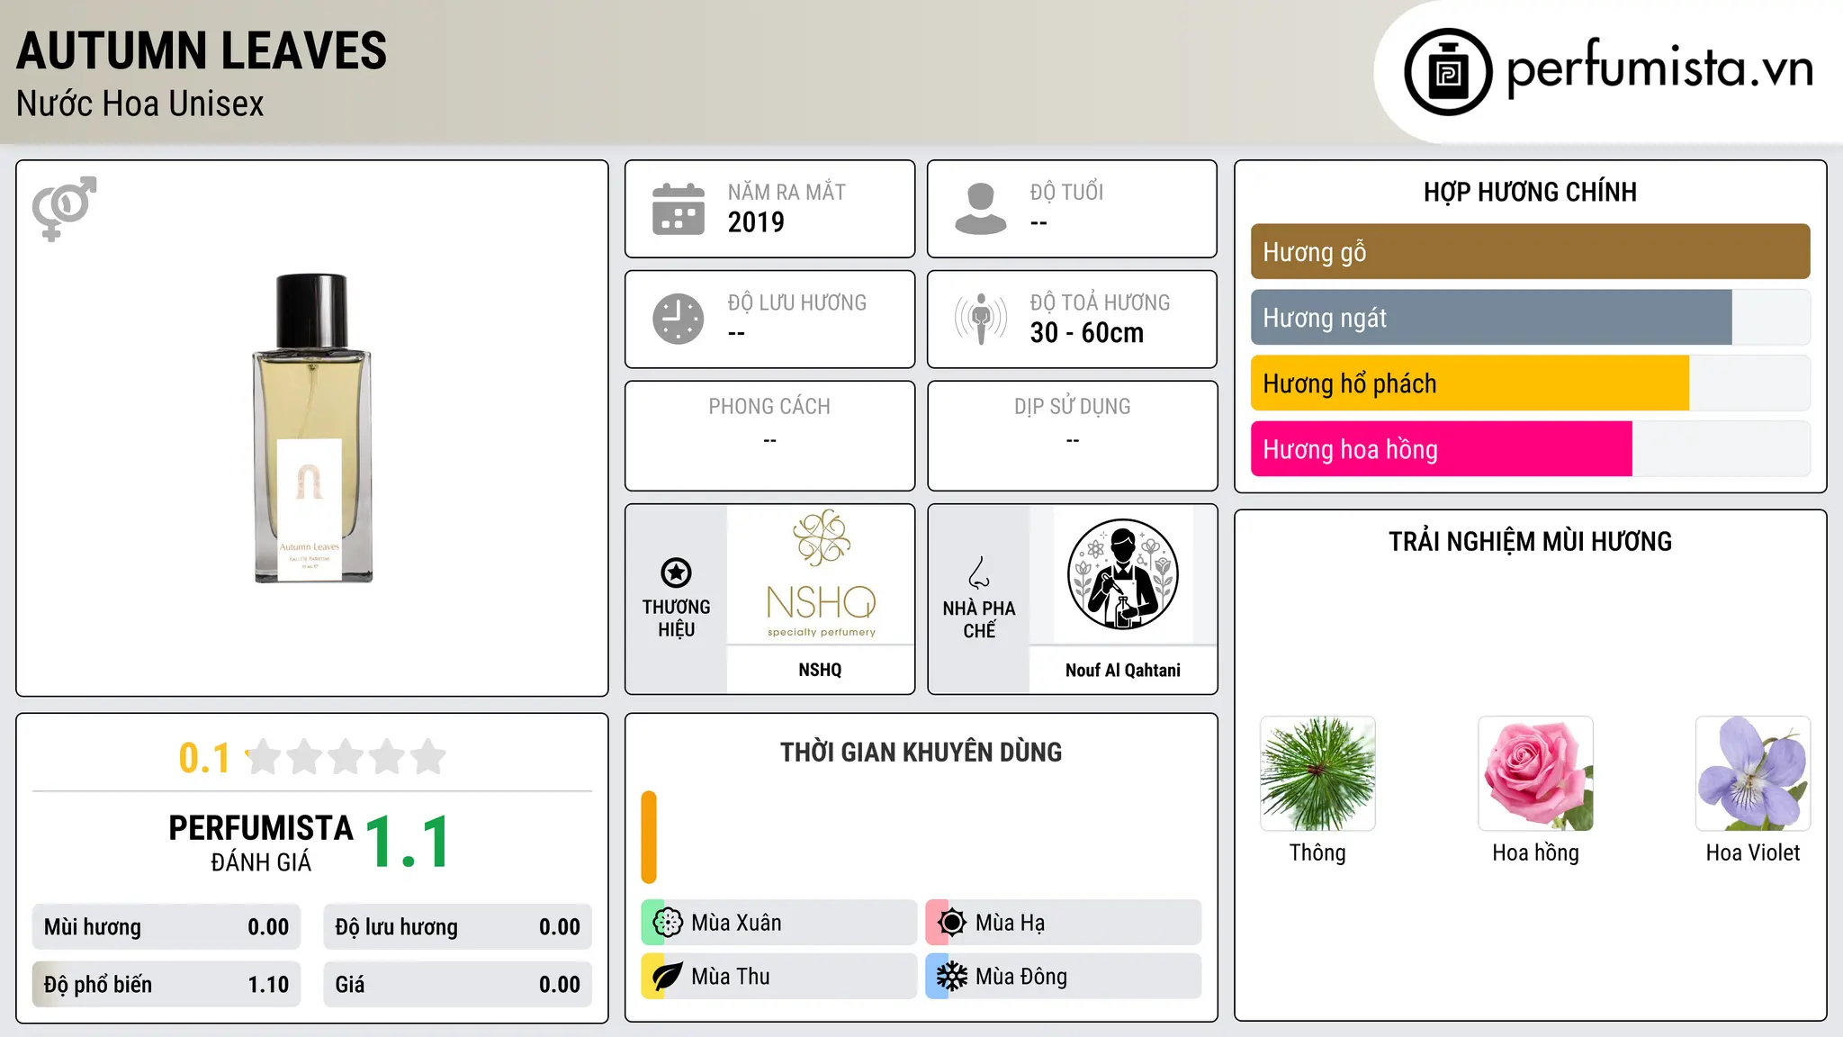Click the calendar icon beside Năm ra mắt
Viewport: 1843px width, 1037px height.
click(679, 209)
